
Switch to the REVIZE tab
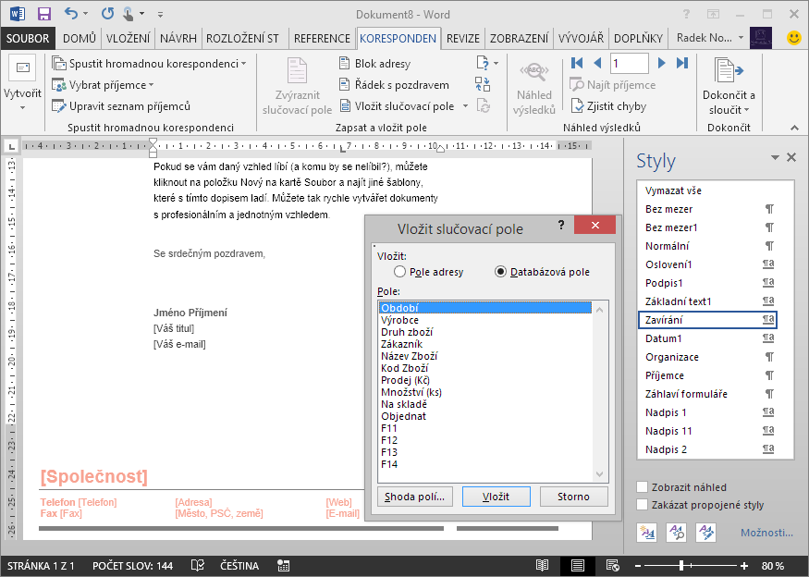pos(463,38)
